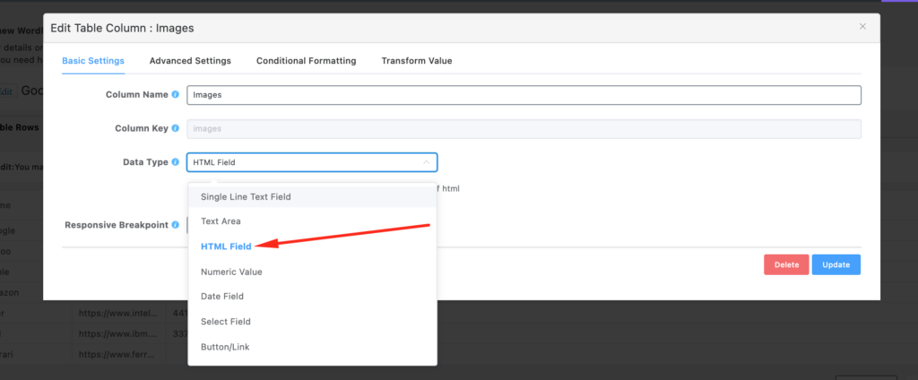Click the info icon next to Column Key
This screenshot has height=380, width=918.
point(175,129)
